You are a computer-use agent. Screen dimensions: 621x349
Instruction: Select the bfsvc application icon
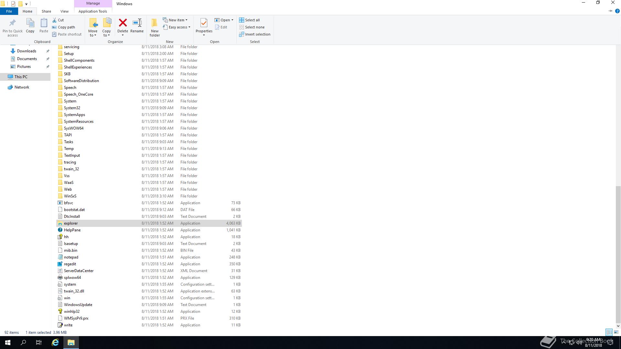coord(60,203)
